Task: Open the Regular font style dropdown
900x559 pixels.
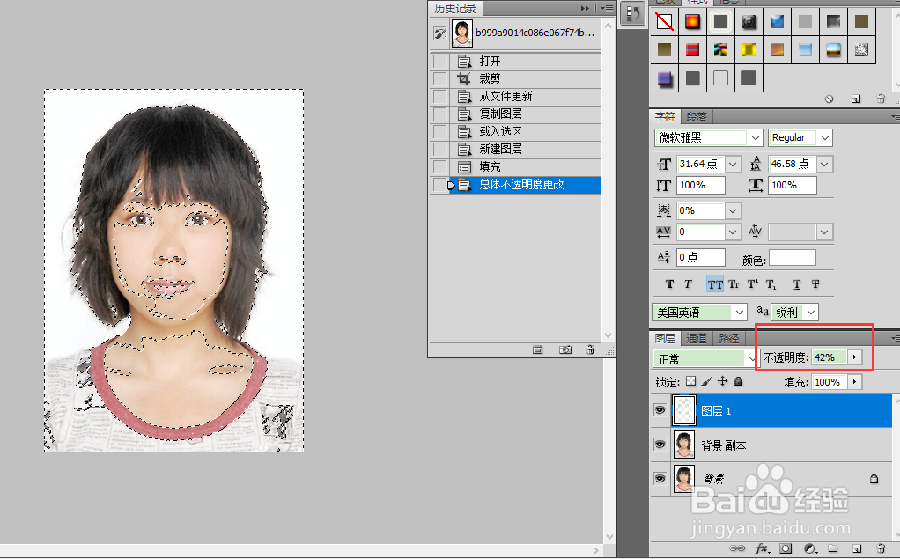Action: (x=825, y=137)
